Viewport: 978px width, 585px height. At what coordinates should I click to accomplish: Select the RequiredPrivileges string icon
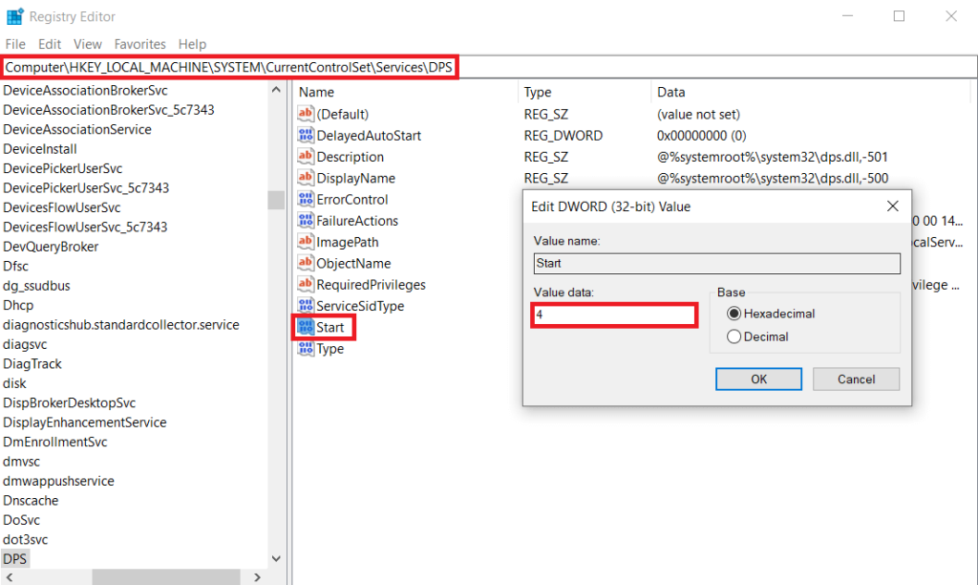click(305, 284)
